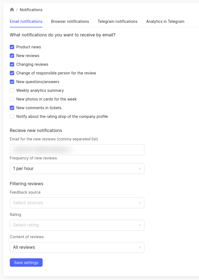Screen dimensions: 199x280
Task: Go to Analytics in Telegram tab
Action: pyautogui.click(x=165, y=21)
